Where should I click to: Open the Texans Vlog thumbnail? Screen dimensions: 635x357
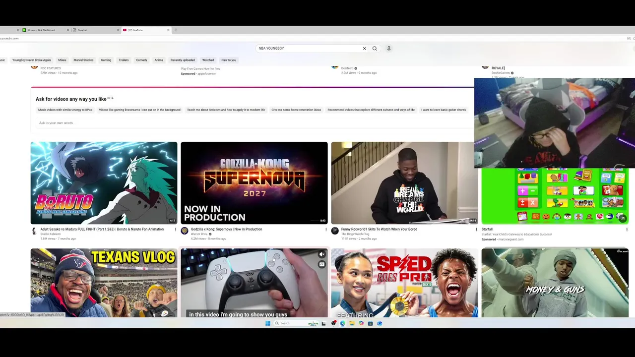click(104, 283)
